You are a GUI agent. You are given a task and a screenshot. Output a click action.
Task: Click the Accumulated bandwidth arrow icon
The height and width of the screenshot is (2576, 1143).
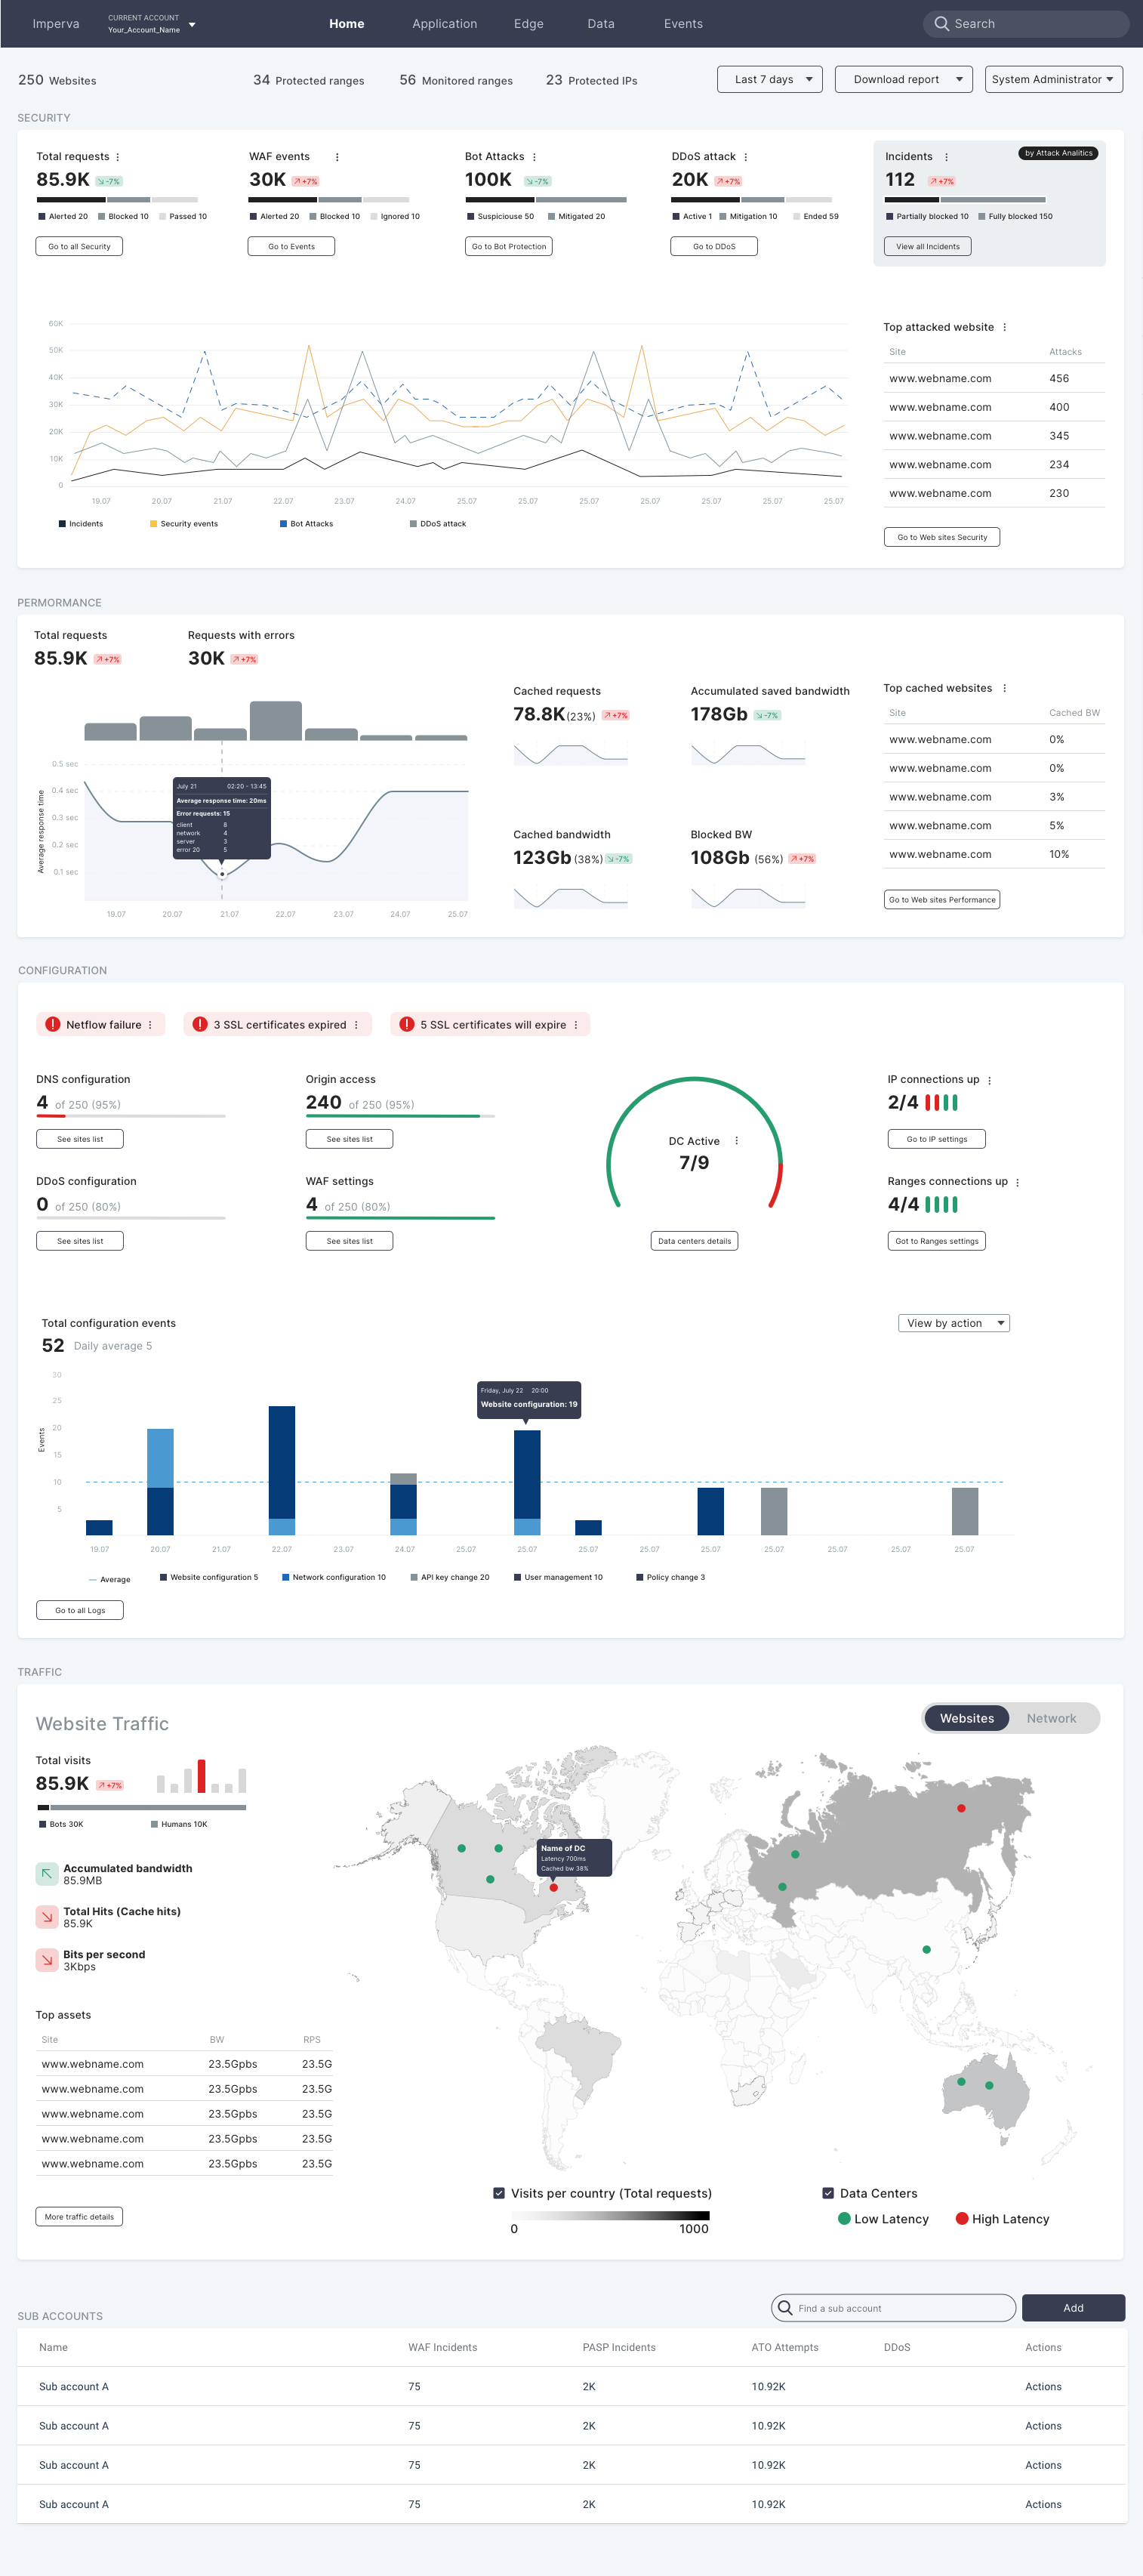(47, 1873)
